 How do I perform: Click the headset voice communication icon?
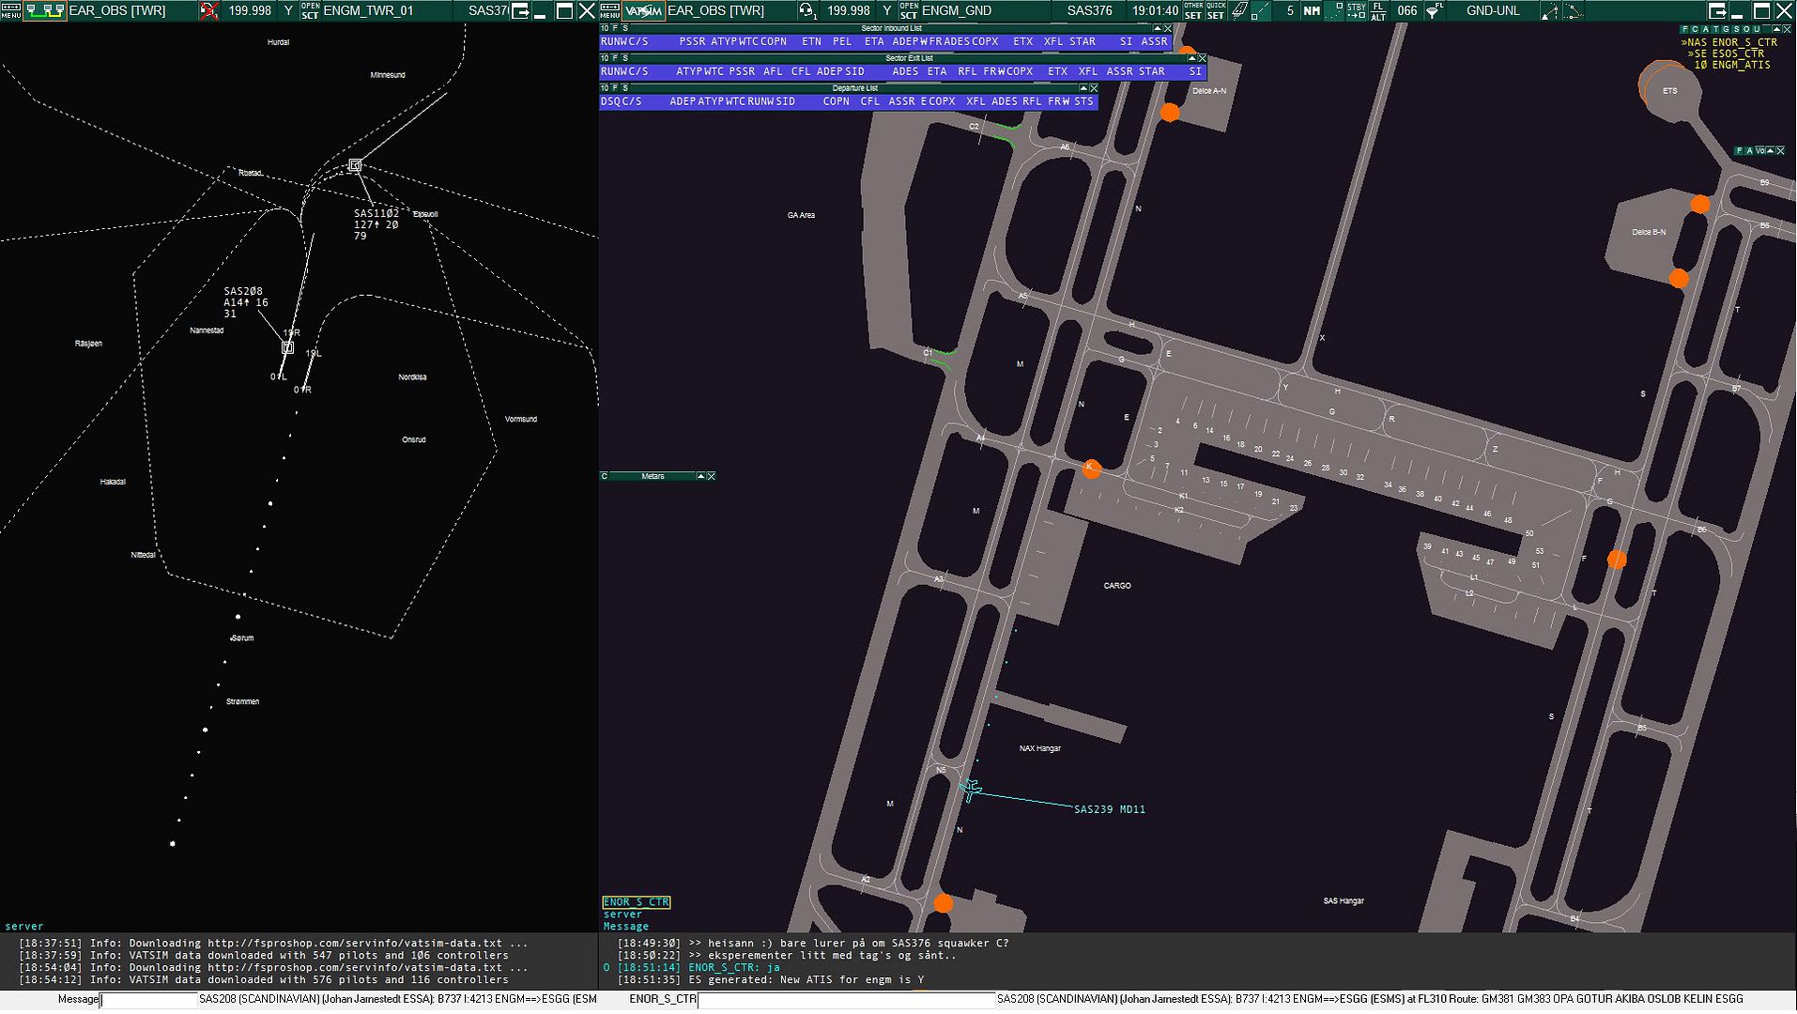coord(806,10)
